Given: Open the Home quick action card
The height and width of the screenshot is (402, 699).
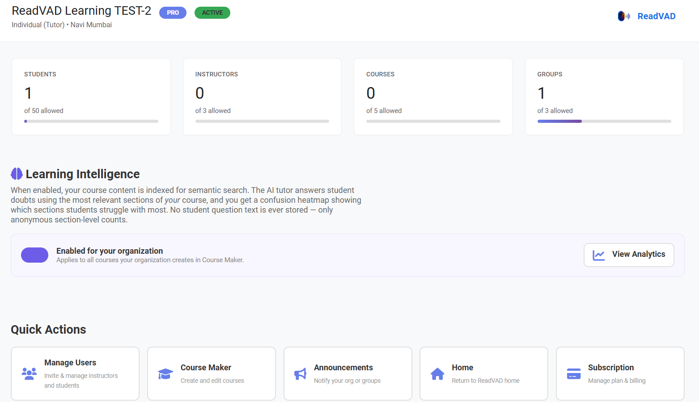Looking at the screenshot, I should tap(484, 374).
